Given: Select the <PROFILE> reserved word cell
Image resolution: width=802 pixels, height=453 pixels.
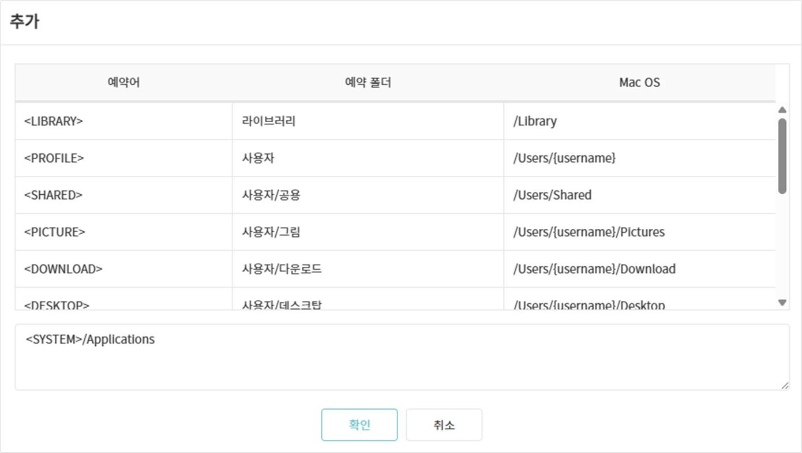Looking at the screenshot, I should coord(54,158).
